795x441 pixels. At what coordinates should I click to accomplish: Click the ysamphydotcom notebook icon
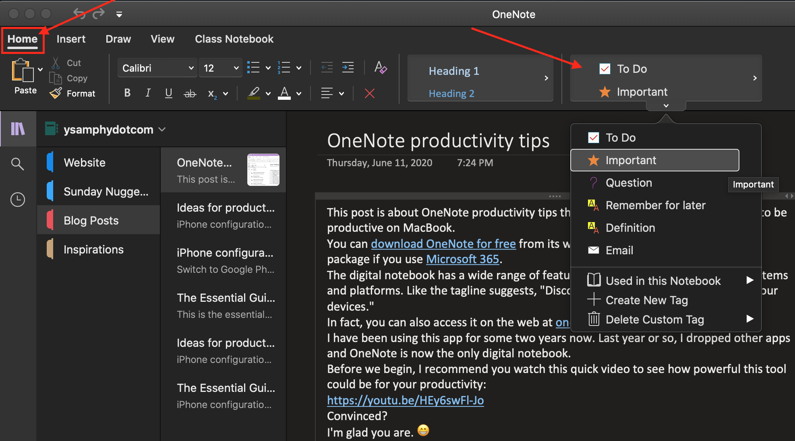point(51,129)
